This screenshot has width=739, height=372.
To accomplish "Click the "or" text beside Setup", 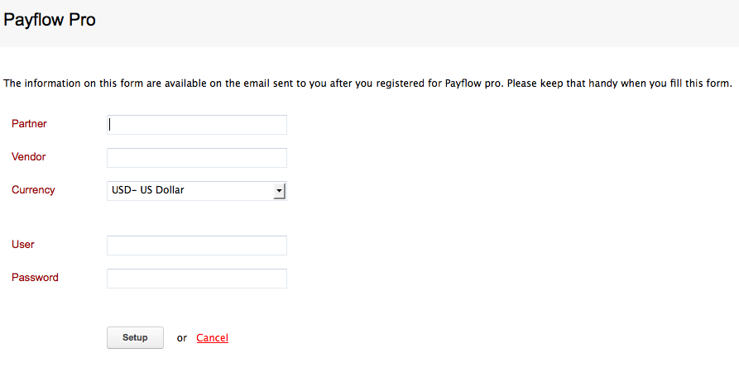I will click(x=182, y=338).
